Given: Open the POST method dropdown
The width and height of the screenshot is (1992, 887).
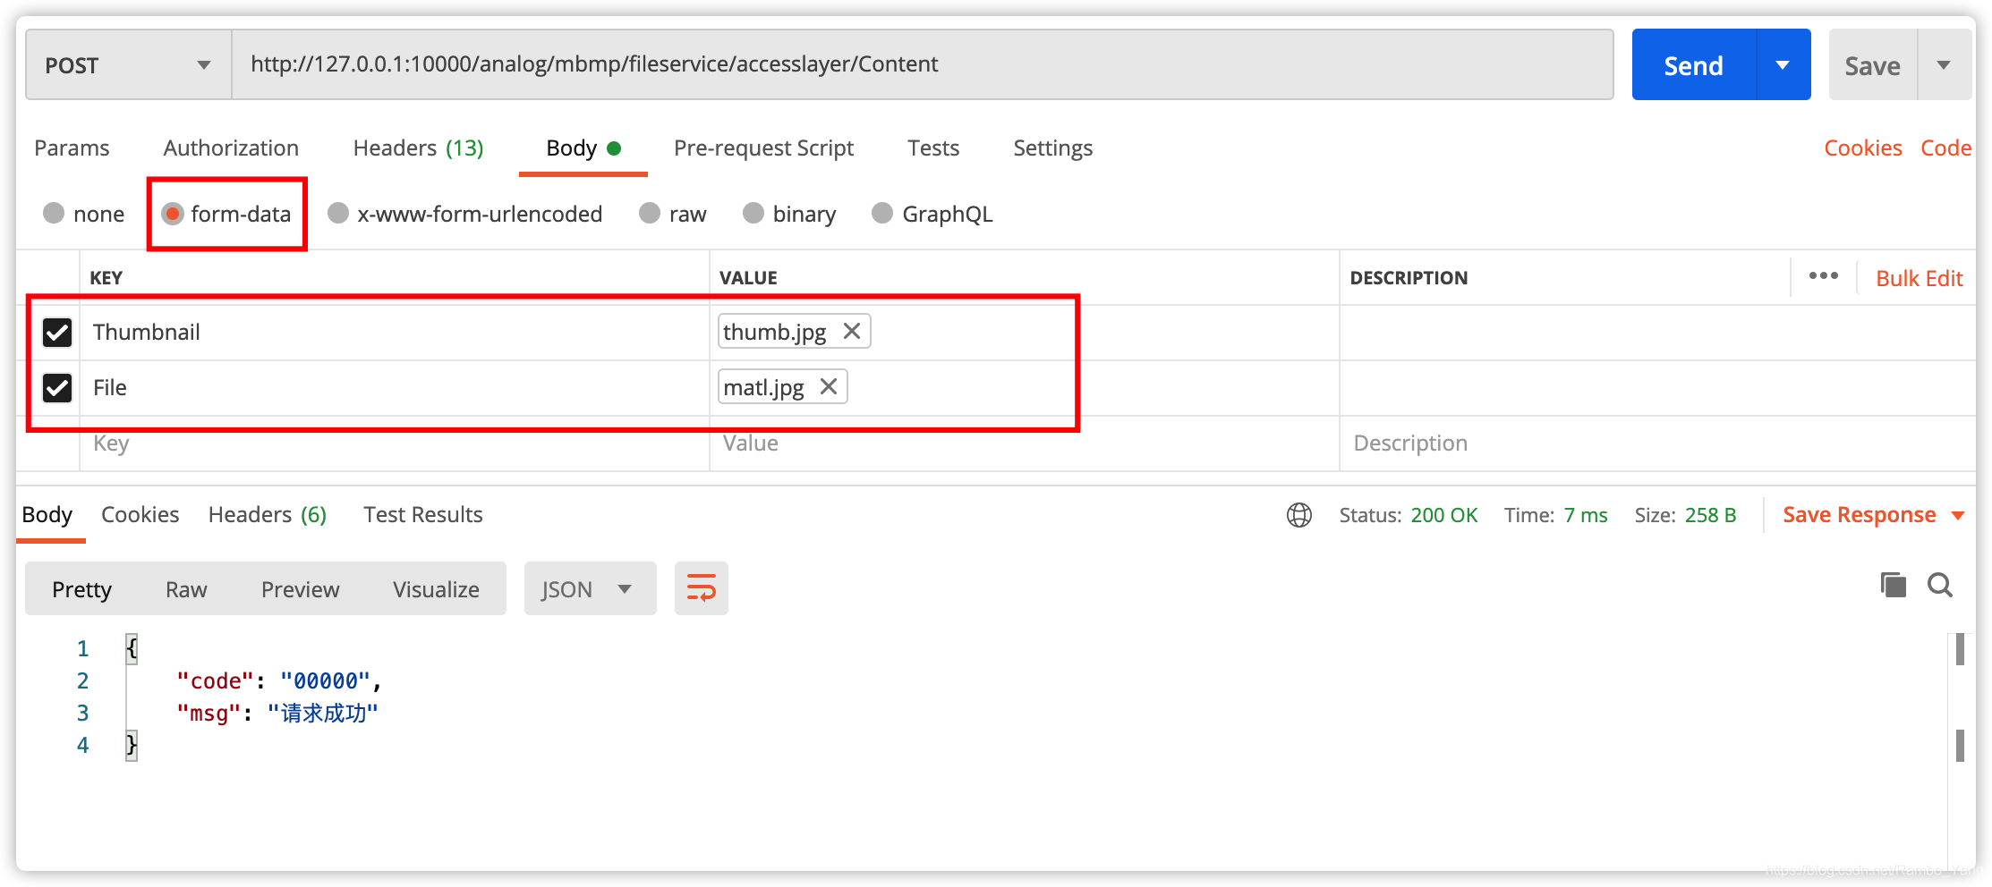Looking at the screenshot, I should coord(129,64).
